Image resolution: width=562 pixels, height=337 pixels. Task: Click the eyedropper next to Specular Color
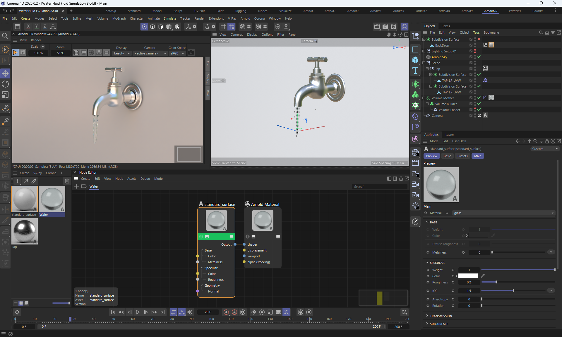point(483,276)
